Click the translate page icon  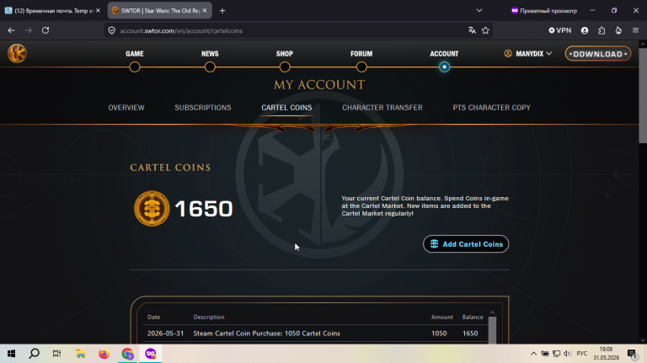click(x=472, y=30)
